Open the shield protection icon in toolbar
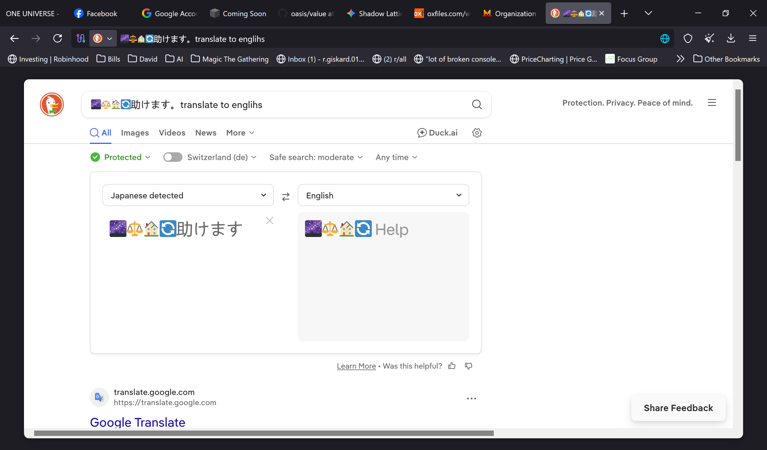This screenshot has width=767, height=450. coord(688,39)
